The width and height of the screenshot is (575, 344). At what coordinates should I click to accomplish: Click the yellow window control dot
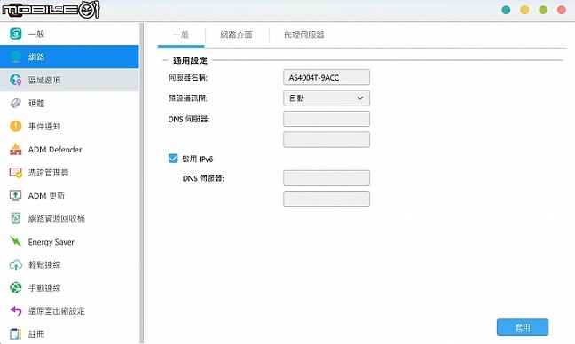[x=524, y=10]
